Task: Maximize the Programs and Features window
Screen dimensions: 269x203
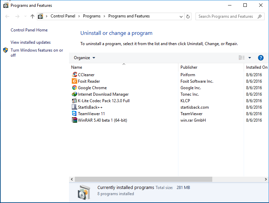Action: pos(245,5)
